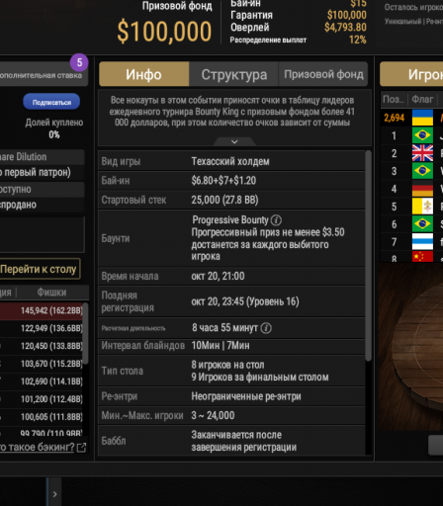Click Время начала value окт 20, 21:00
The width and height of the screenshot is (443, 506).
218,276
